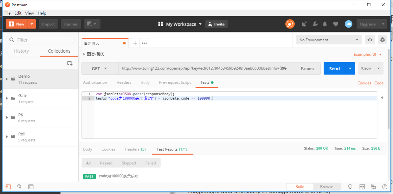Click the heart icon in header
This screenshot has width=393, height=194.
pyautogui.click(x=336, y=24)
